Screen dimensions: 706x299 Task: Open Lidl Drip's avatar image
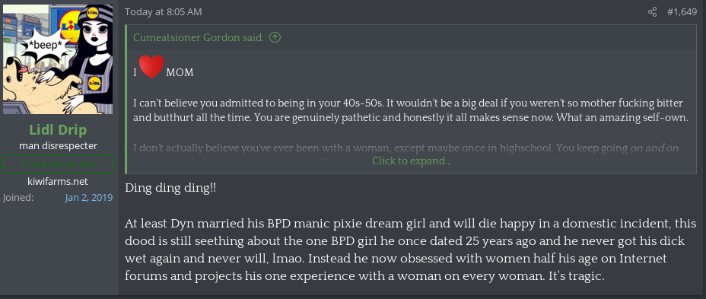[58, 59]
